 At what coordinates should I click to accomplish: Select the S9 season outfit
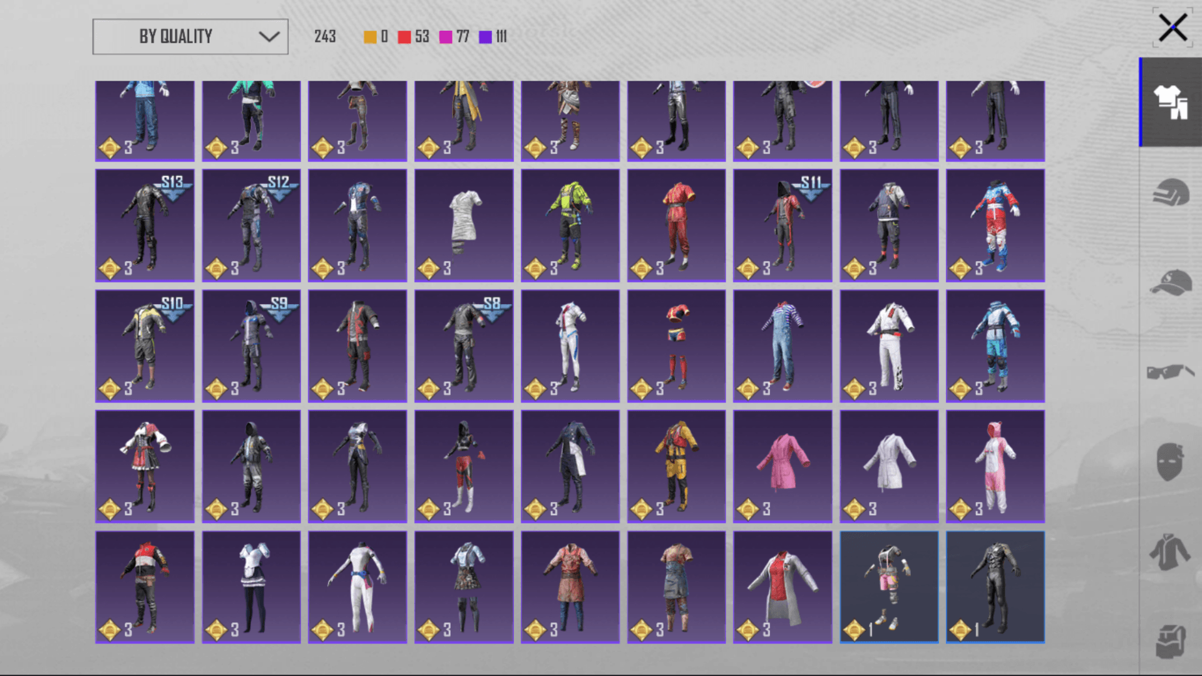[x=251, y=346]
